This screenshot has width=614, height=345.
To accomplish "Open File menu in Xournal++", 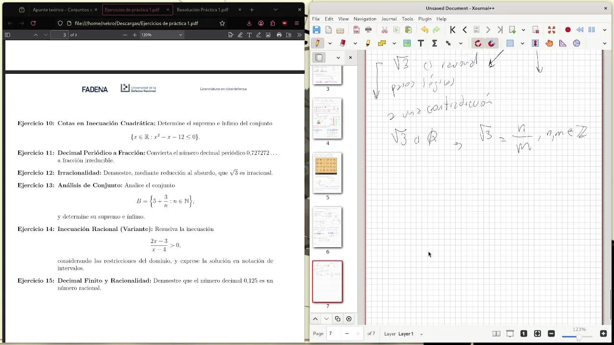I will [x=316, y=19].
